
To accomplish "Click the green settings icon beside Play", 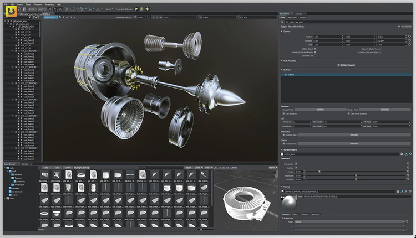I will pos(141,9).
